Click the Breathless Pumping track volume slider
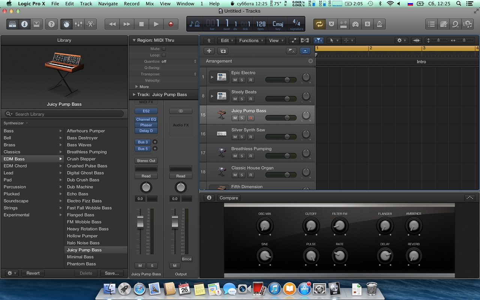 click(281, 156)
